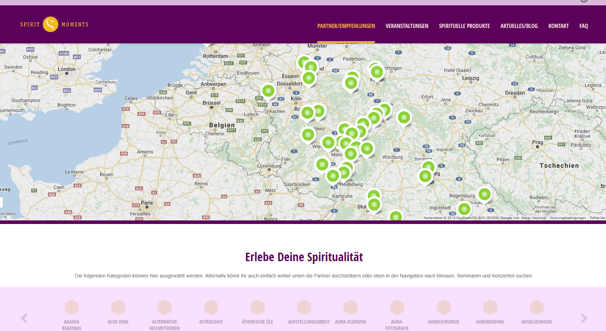606x331 pixels.
Task: Click the Prag label on map
Action: point(537,142)
